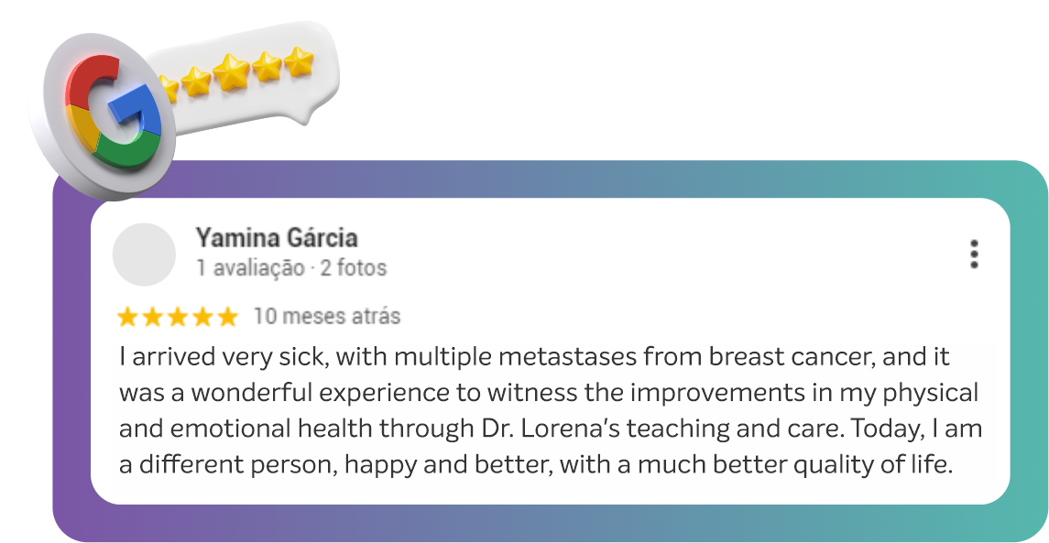Click the last star in speech bubble

(299, 60)
